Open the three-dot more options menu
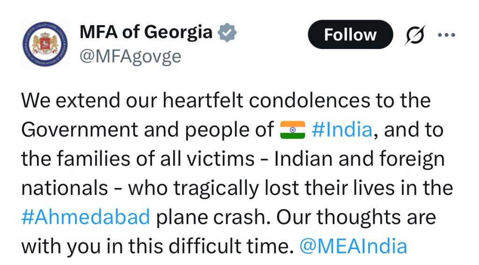This screenshot has height=265, width=479. [x=446, y=35]
